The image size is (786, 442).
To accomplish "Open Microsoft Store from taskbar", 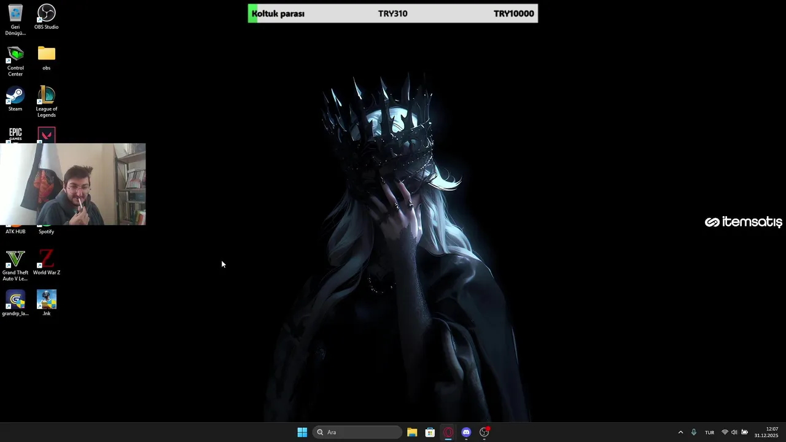I will coord(430,432).
